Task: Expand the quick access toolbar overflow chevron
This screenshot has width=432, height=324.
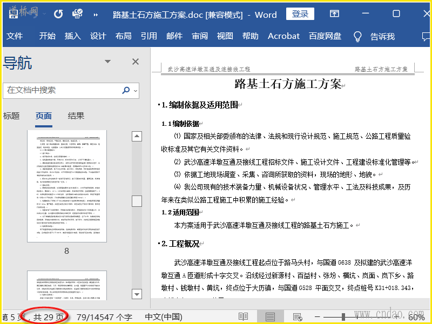Action: pyautogui.click(x=96, y=15)
